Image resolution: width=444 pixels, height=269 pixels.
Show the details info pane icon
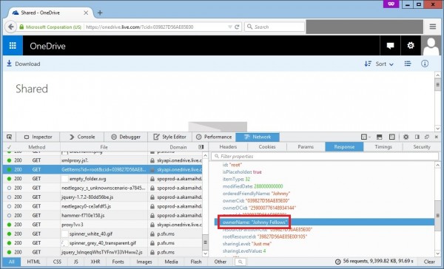point(425,64)
